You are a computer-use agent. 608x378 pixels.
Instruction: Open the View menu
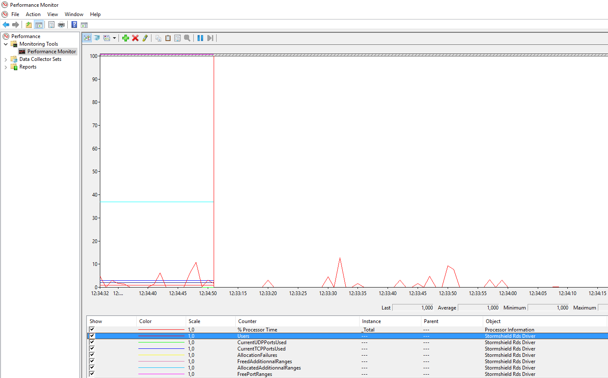click(x=52, y=14)
